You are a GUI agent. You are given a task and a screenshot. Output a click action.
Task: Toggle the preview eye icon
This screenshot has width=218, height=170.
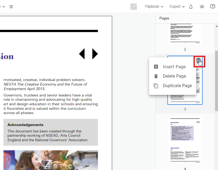click(202, 7)
